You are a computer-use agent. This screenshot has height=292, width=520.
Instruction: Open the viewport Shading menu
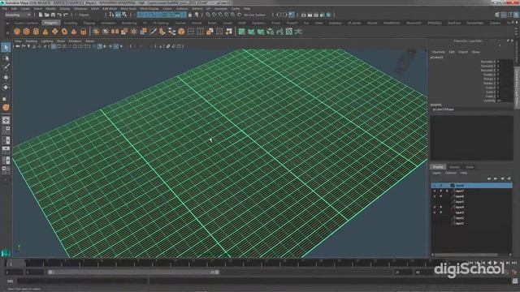click(31, 41)
